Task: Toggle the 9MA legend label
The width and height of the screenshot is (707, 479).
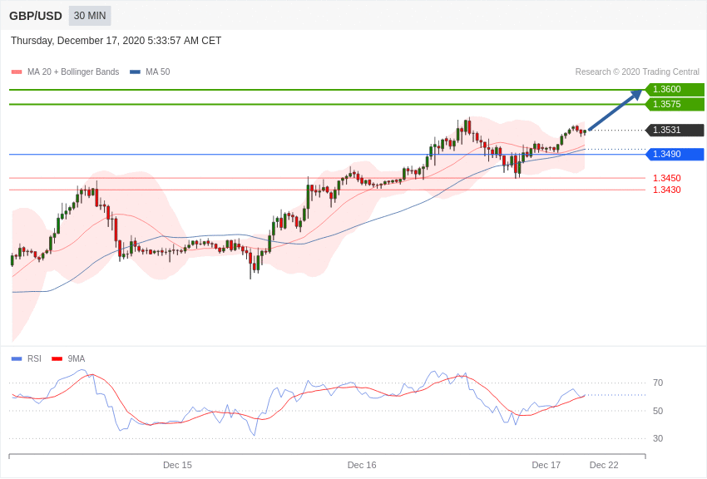Action: coord(77,359)
